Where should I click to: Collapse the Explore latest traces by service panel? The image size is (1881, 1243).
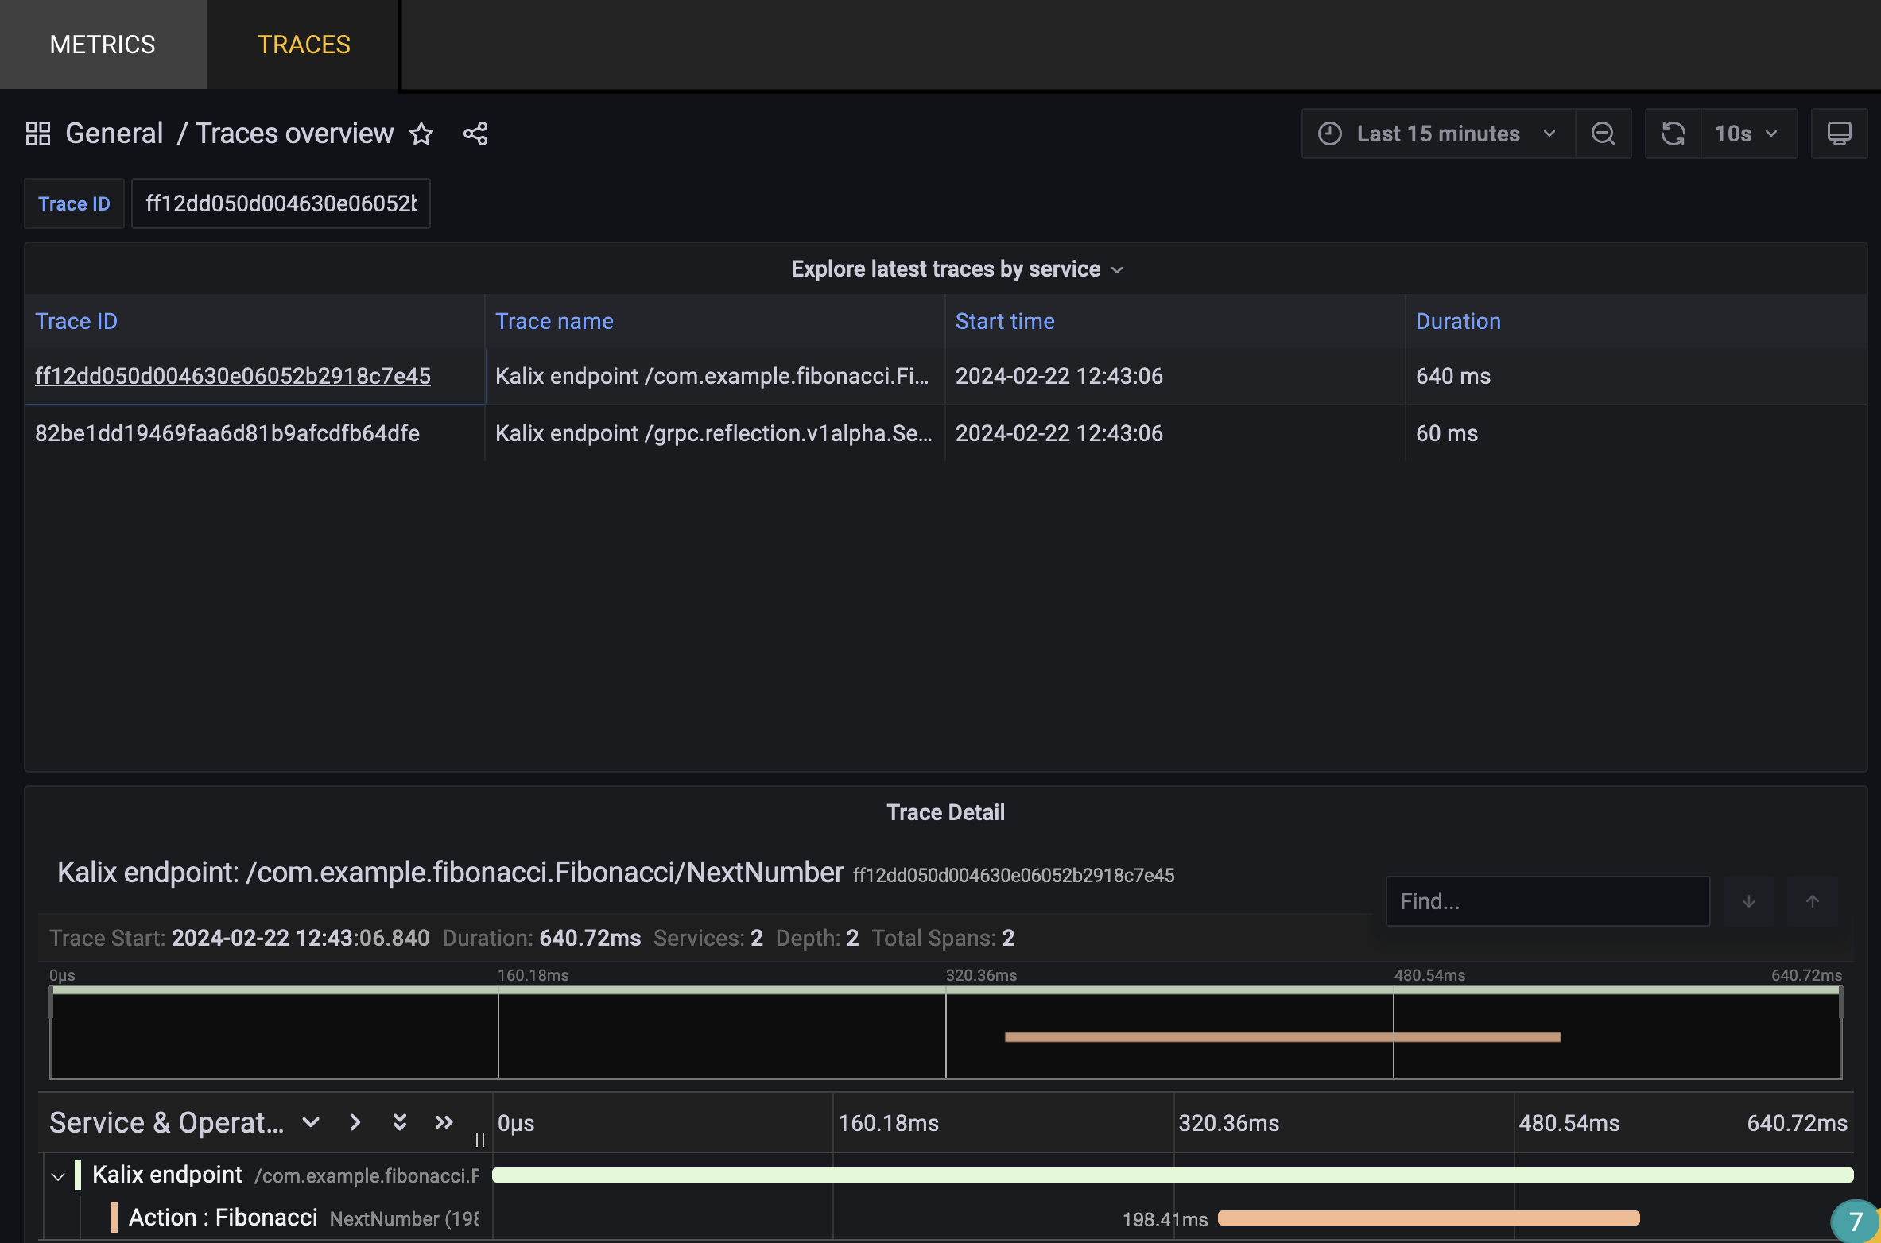tap(1118, 269)
